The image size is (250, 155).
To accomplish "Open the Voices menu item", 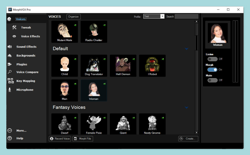I will 21,19.
